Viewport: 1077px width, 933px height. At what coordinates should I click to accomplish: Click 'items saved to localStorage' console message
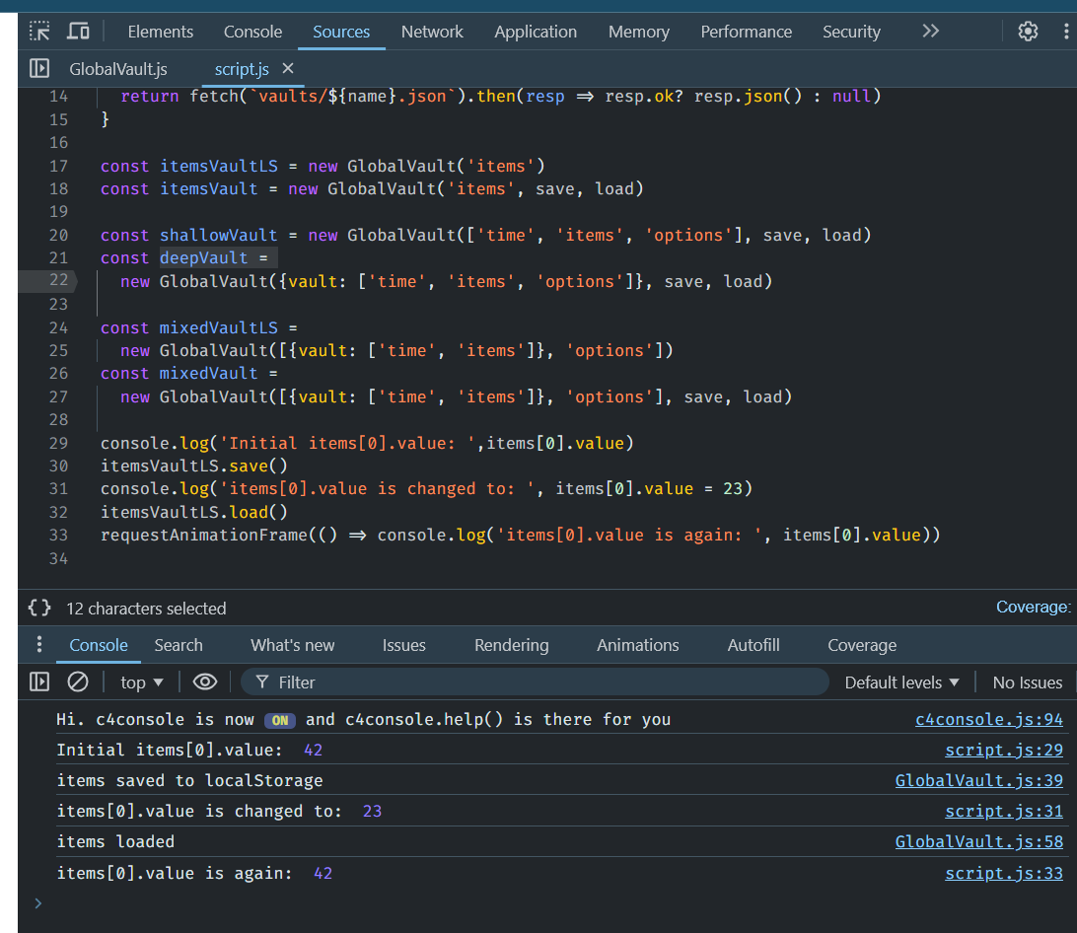(189, 780)
